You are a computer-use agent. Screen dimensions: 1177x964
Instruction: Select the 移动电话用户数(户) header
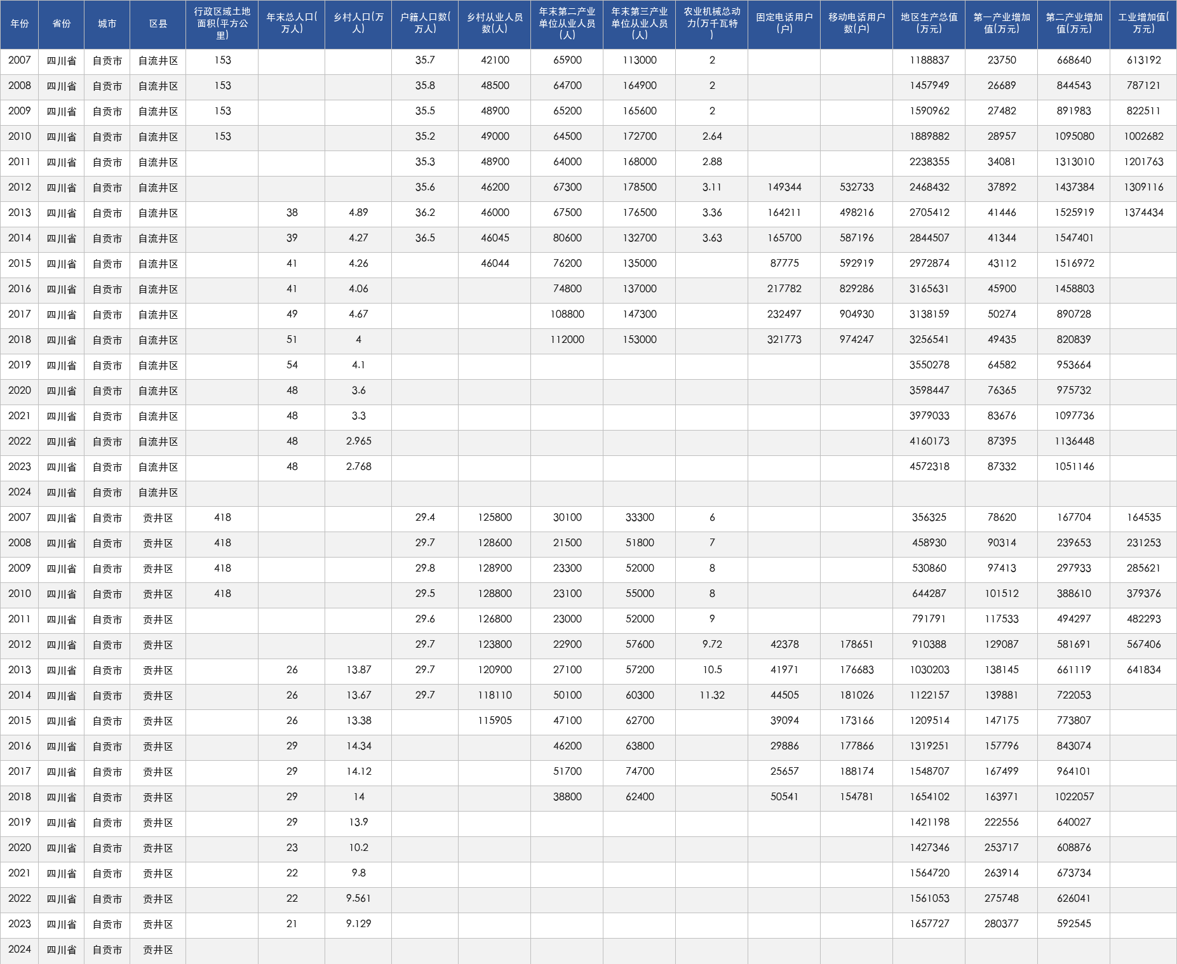(x=857, y=24)
